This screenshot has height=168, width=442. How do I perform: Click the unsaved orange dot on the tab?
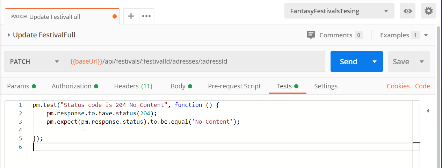115,16
